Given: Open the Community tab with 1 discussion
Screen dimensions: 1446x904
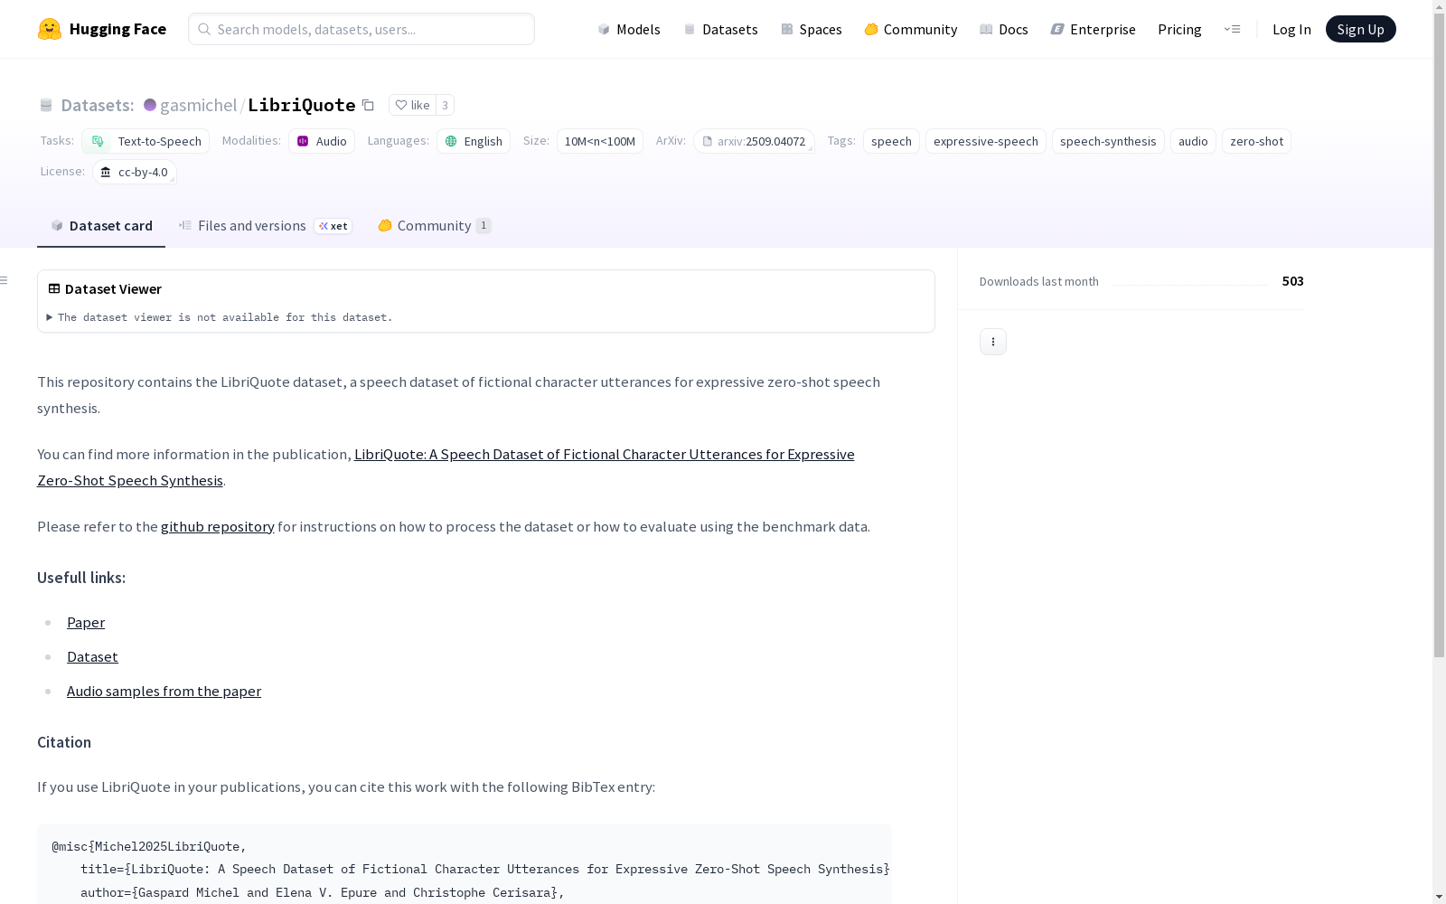Looking at the screenshot, I should [x=435, y=226].
